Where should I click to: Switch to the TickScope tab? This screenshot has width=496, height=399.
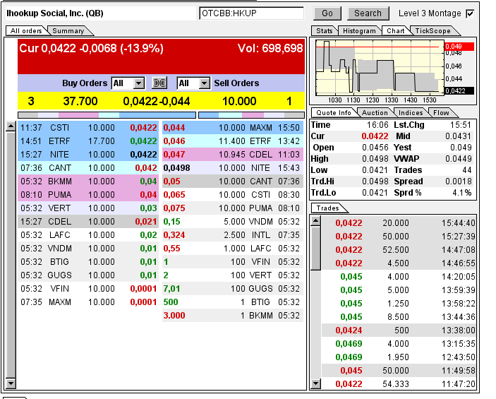(x=433, y=31)
